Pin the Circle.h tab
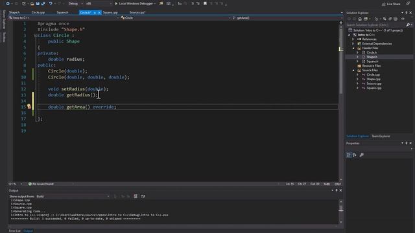The image size is (415, 233). click(x=95, y=12)
